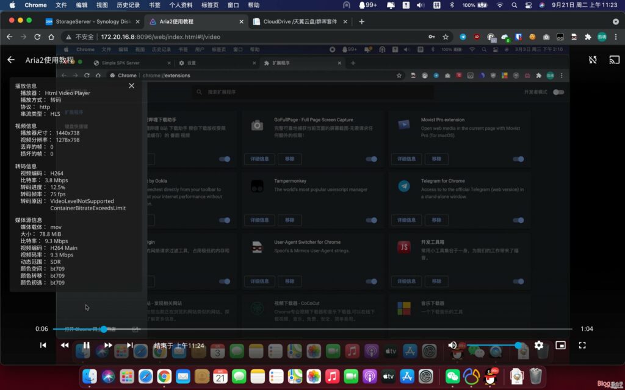This screenshot has height=390, width=625.
Task: Open the 历史记录 menu
Action: 128,5
